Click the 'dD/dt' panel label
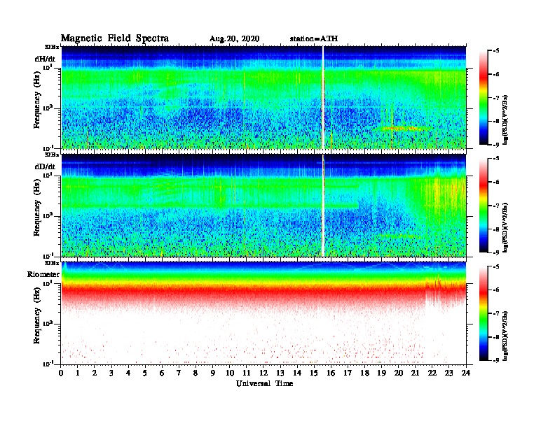This screenshot has height=428, width=555. pyautogui.click(x=45, y=166)
